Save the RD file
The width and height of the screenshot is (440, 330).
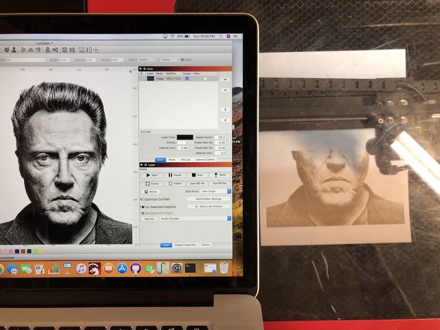(197, 183)
